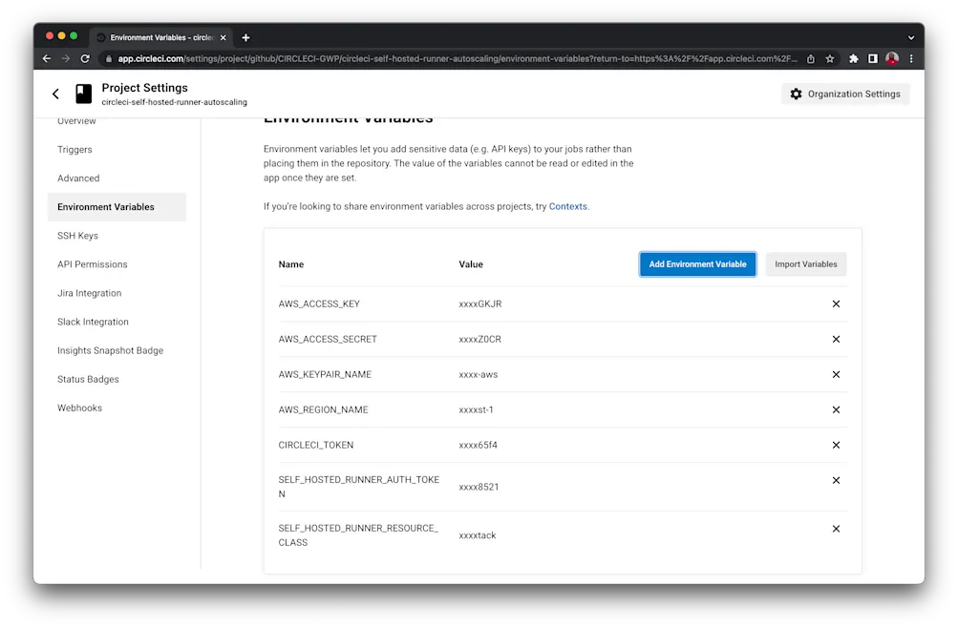This screenshot has width=958, height=628.
Task: Click Add Environment Variable
Action: [697, 264]
